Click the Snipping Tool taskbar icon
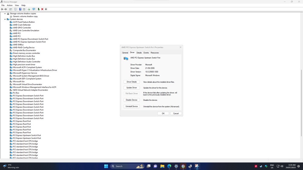This screenshot has height=170, width=303. click(197, 166)
